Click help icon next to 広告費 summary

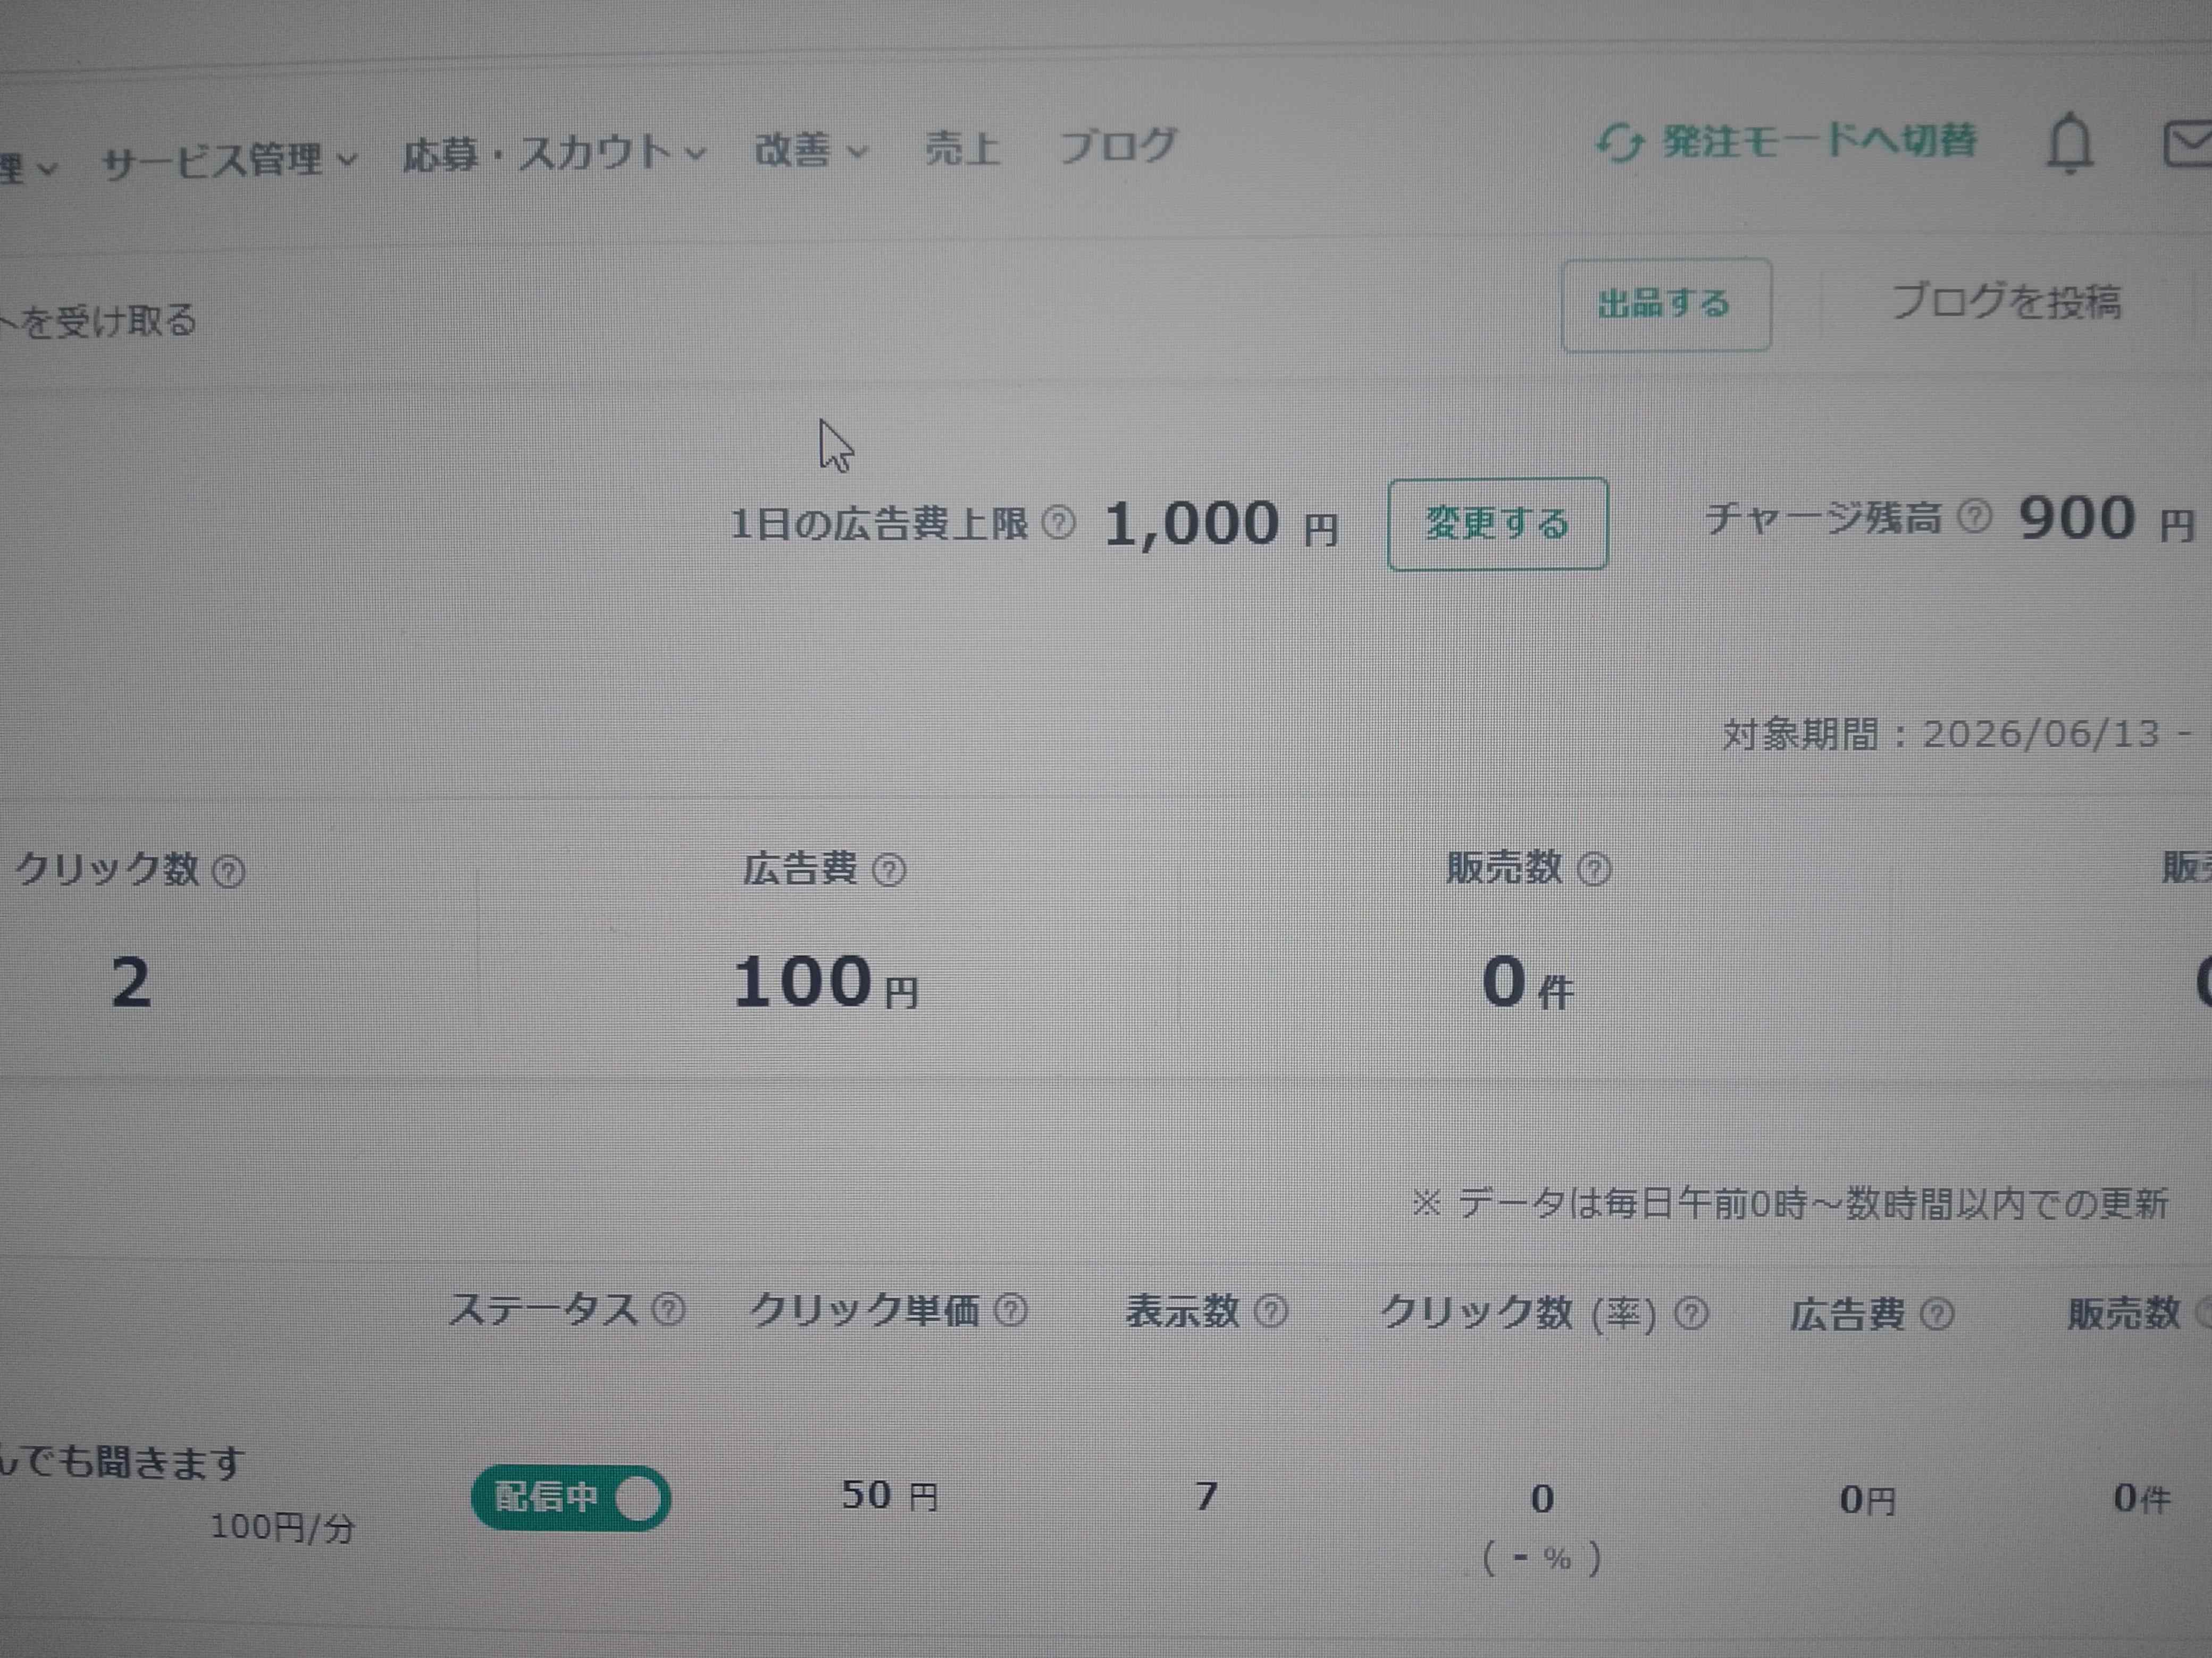coord(889,870)
